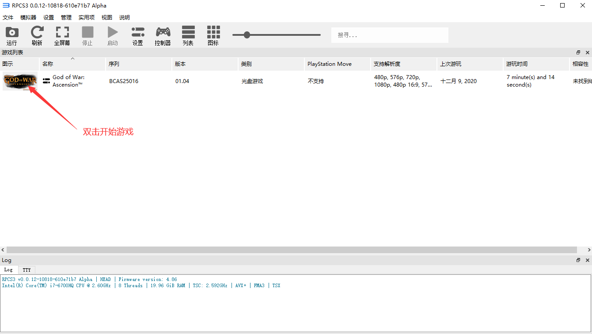Close the Log panel
The height and width of the screenshot is (334, 592).
pos(587,260)
